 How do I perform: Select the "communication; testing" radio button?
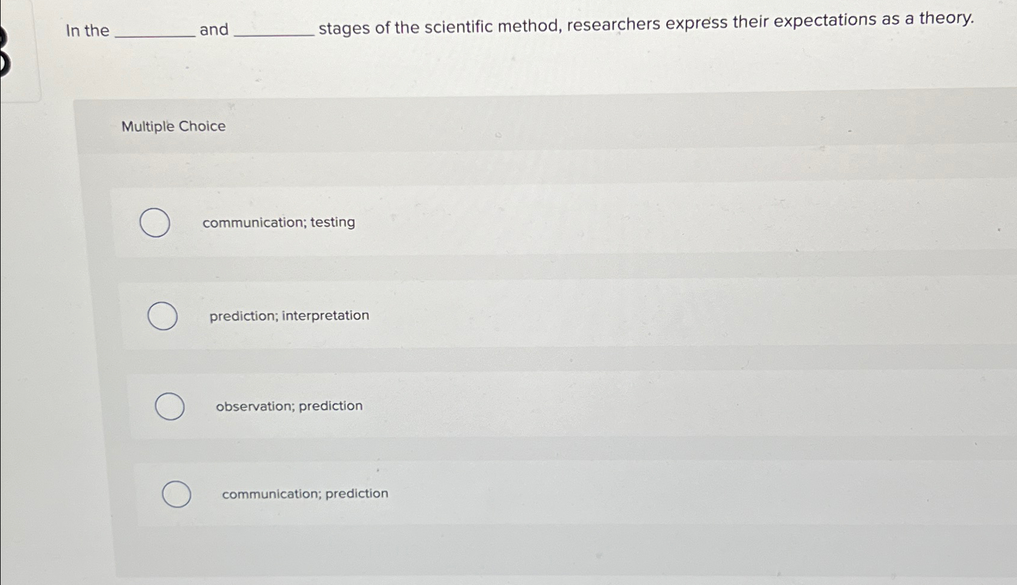point(154,223)
